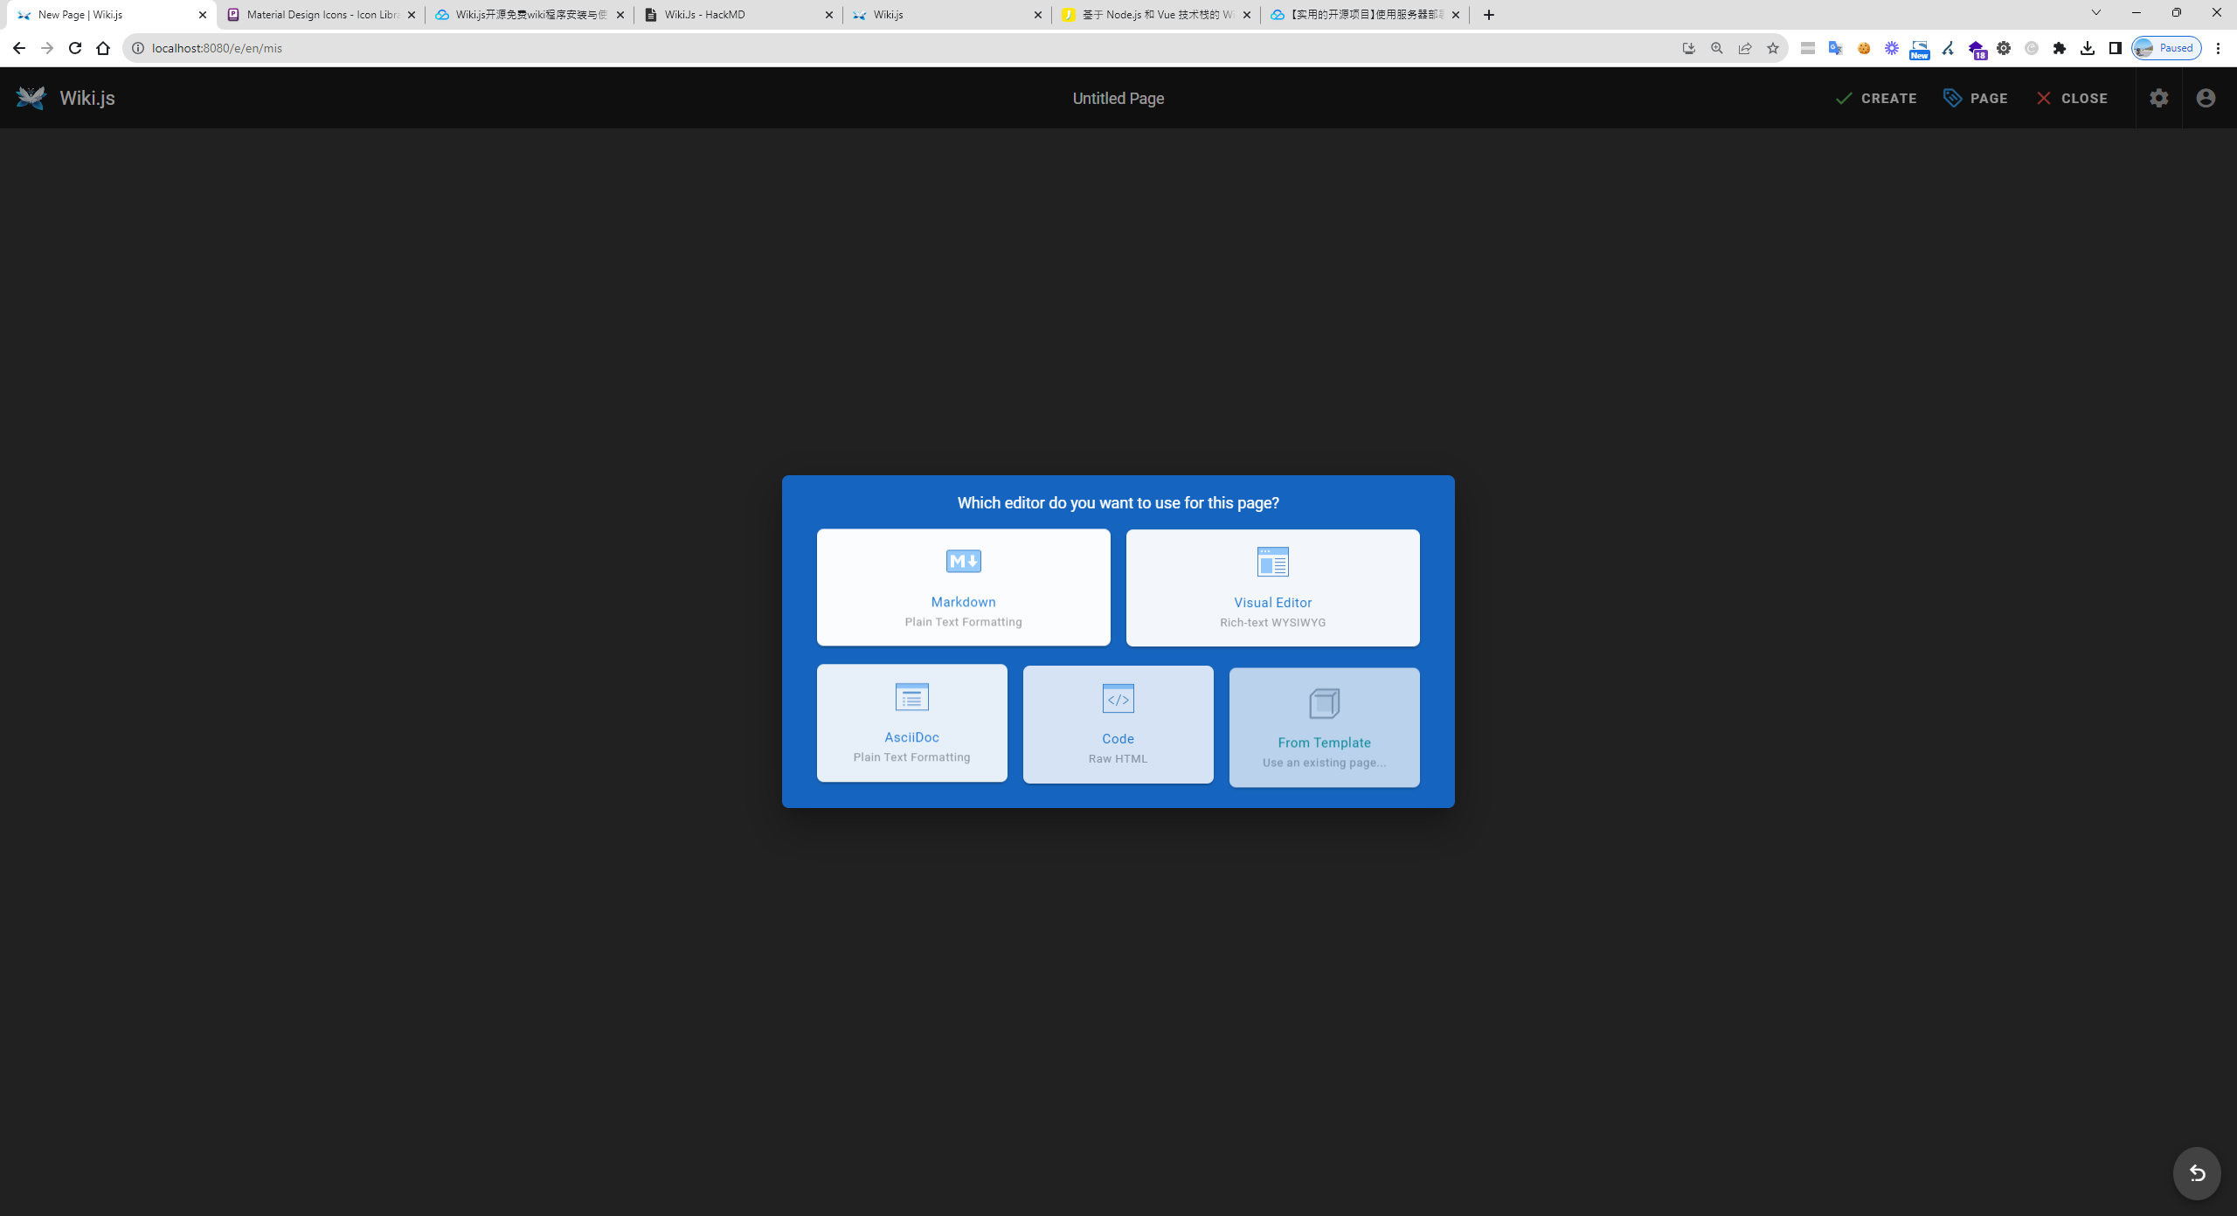Image resolution: width=2237 pixels, height=1216 pixels.
Task: Open the user account avatar menu
Action: click(2206, 98)
